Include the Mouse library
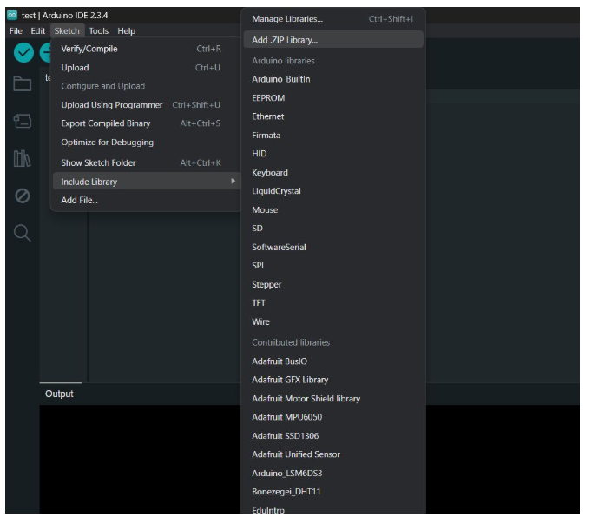Screen dimensions: 592x517 [x=333, y=209]
